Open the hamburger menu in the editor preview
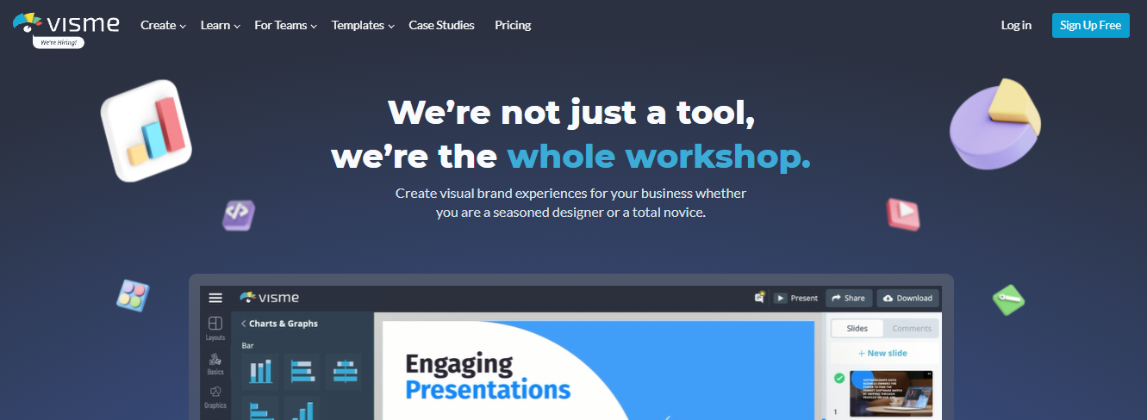 tap(215, 298)
